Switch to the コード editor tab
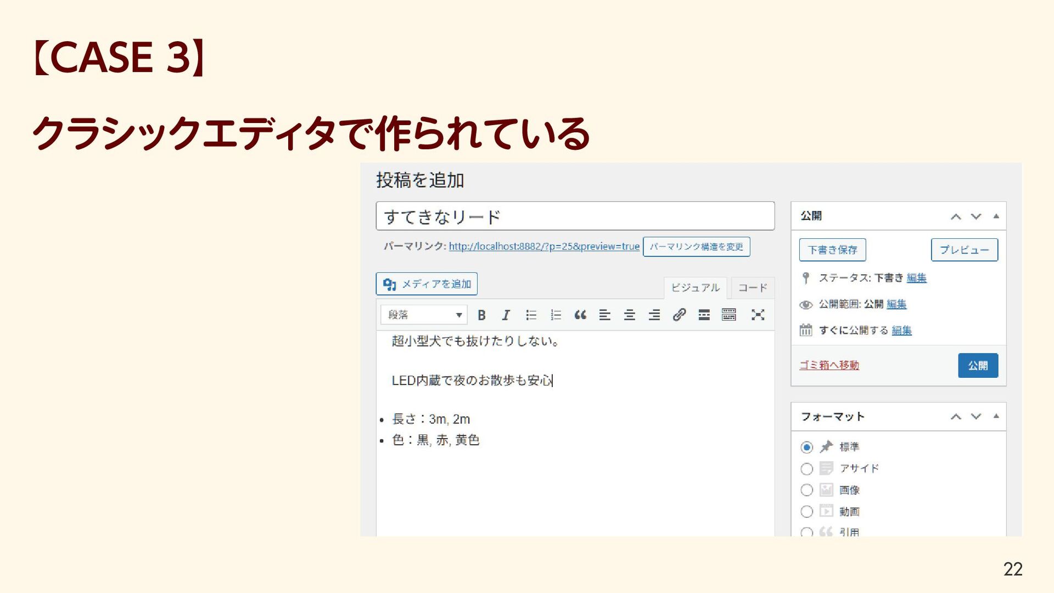 (752, 288)
